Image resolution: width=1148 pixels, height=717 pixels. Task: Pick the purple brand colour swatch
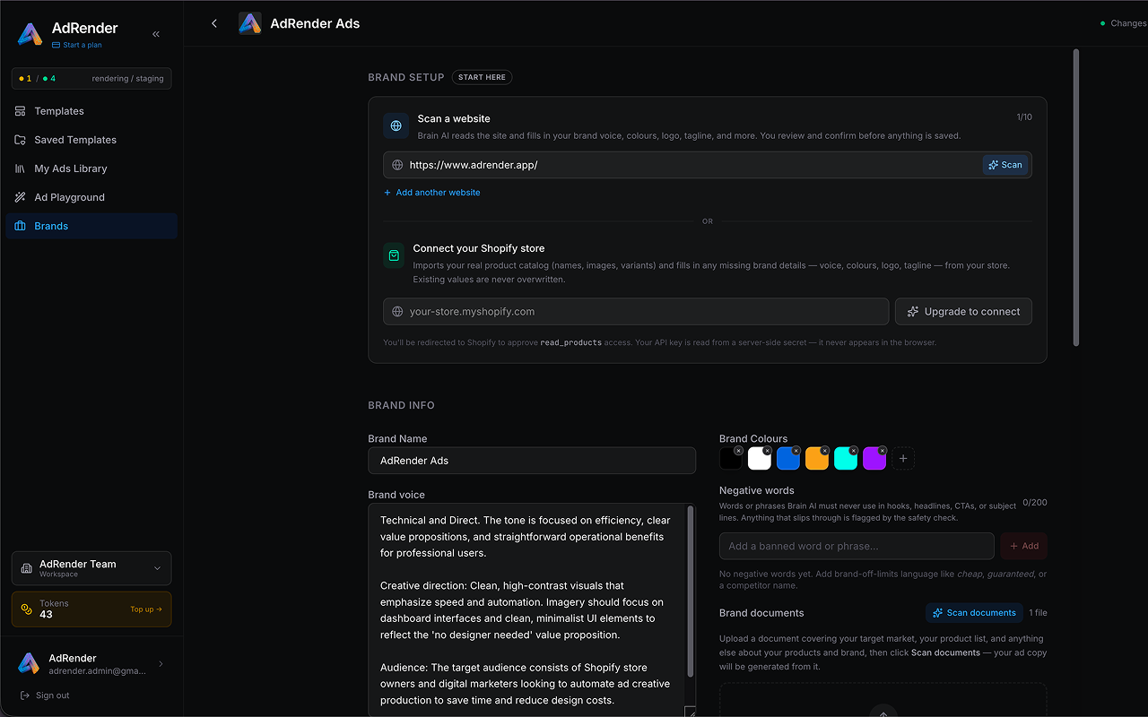pos(874,460)
